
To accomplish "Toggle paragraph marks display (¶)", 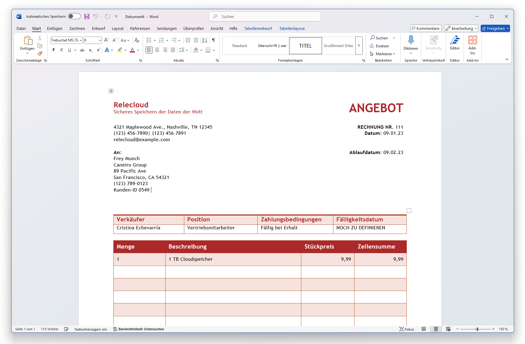I will tap(214, 40).
